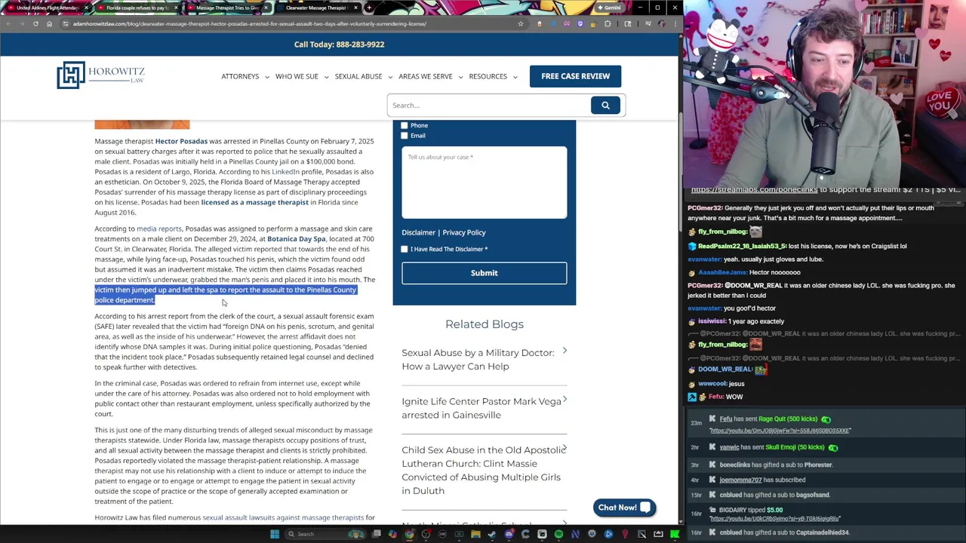Open the arrow beside Ignite Life Center blog

(565, 400)
